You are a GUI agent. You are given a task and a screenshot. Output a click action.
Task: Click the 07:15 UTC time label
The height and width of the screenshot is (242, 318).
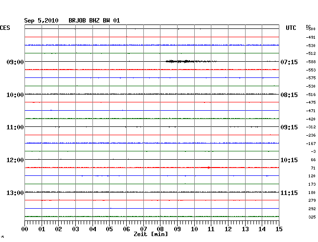(289, 62)
